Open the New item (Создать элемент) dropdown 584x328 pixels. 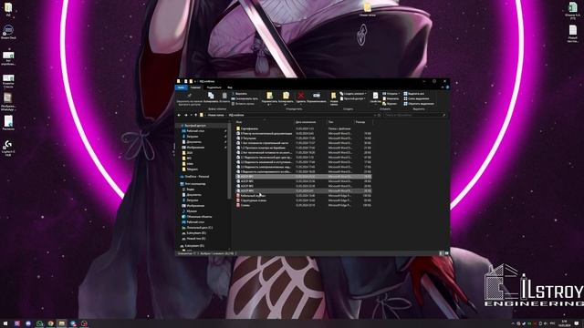pyautogui.click(x=353, y=94)
